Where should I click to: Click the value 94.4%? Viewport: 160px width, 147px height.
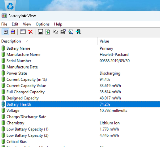105,79
